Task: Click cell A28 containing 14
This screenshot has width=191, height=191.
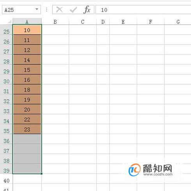Action: tap(27, 60)
